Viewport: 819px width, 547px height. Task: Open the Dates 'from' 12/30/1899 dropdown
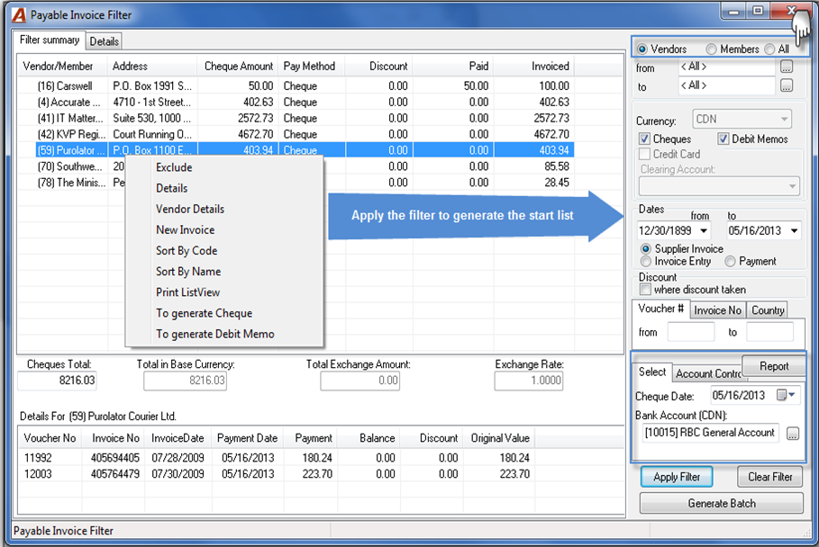pos(704,230)
